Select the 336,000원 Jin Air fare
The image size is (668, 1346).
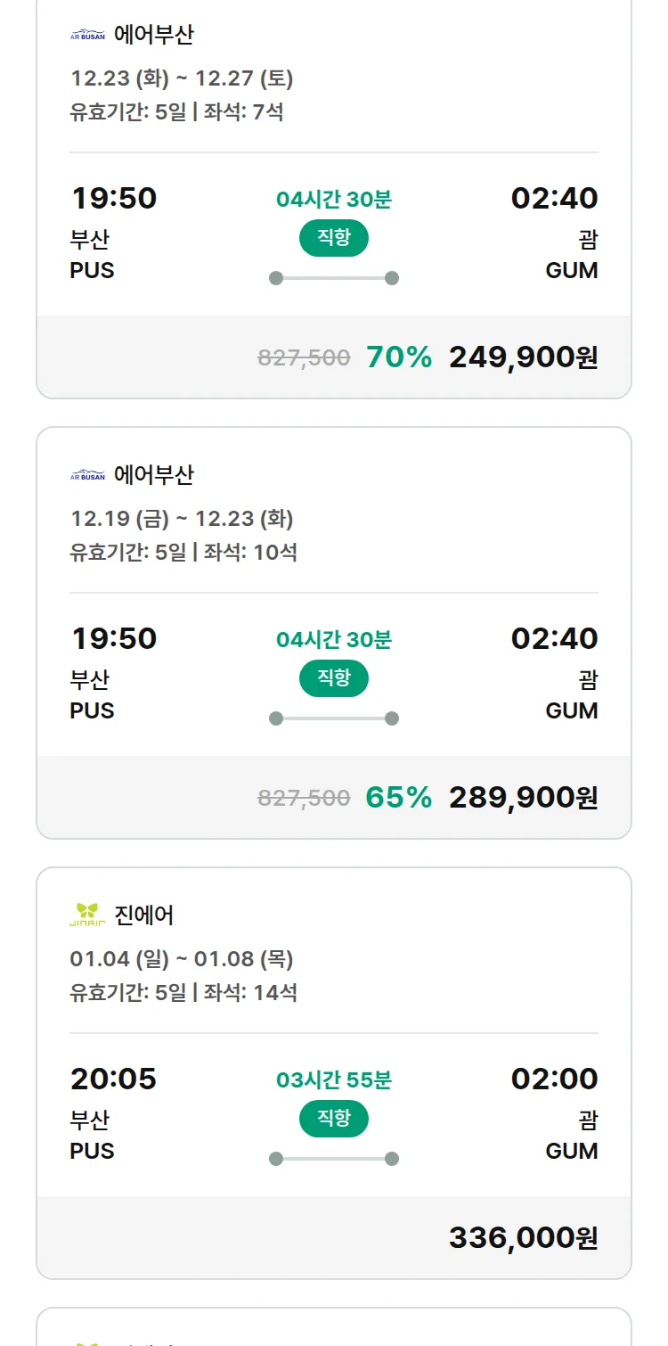(x=523, y=1238)
